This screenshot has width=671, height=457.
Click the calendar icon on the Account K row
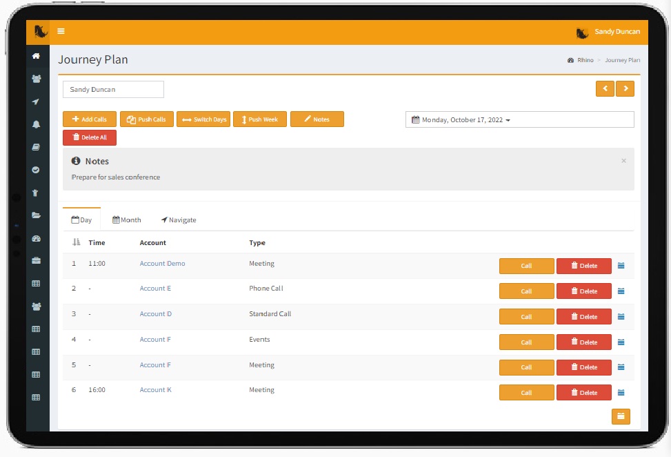pyautogui.click(x=621, y=393)
